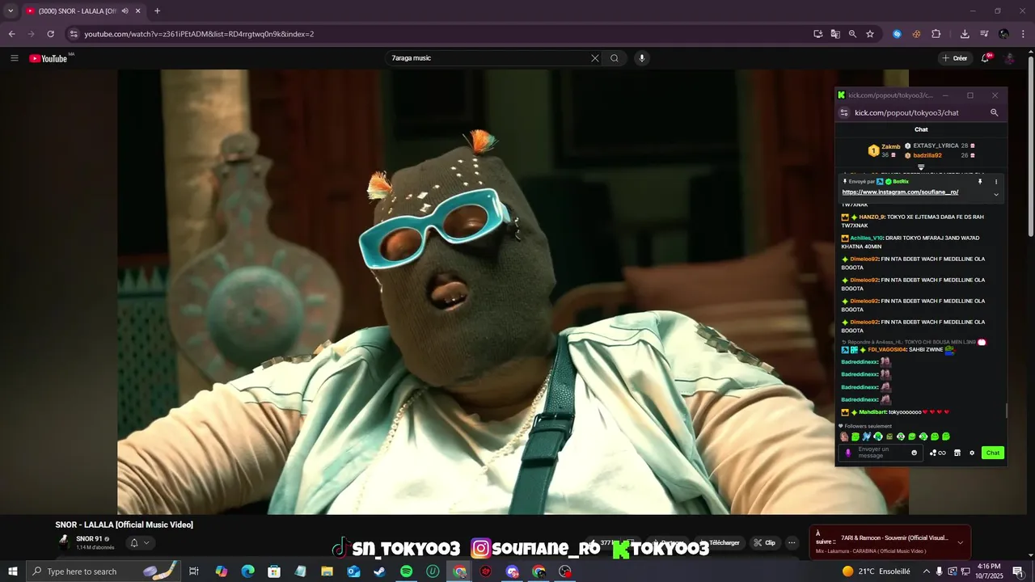This screenshot has width=1035, height=582.
Task: Insert first quick emote in Kick chat
Action: 844,436
